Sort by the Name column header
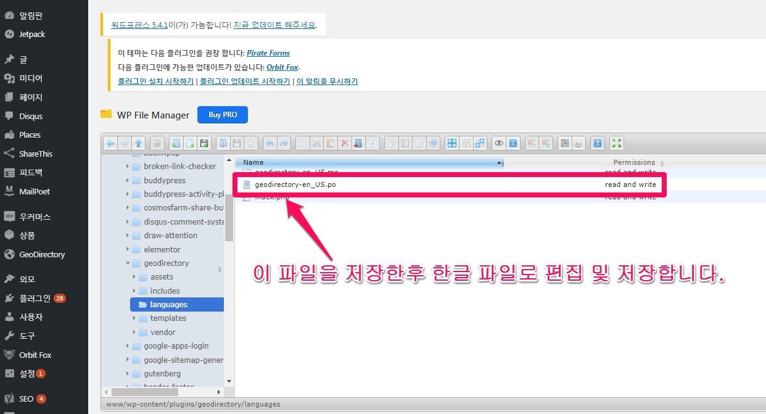Viewport: 766px width, 414px height. (x=370, y=162)
